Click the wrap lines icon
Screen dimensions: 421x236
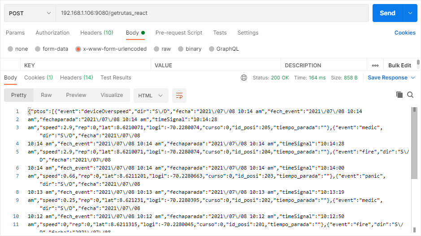tap(179, 95)
